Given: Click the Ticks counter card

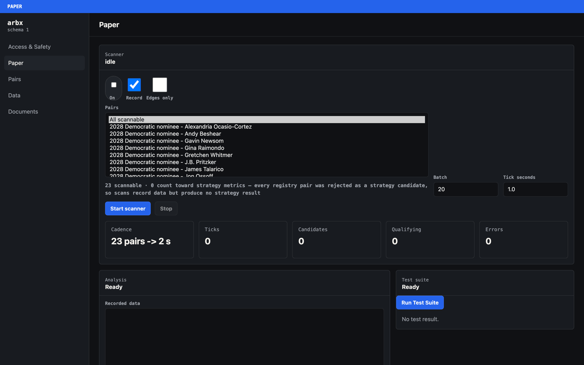Looking at the screenshot, I should [243, 239].
